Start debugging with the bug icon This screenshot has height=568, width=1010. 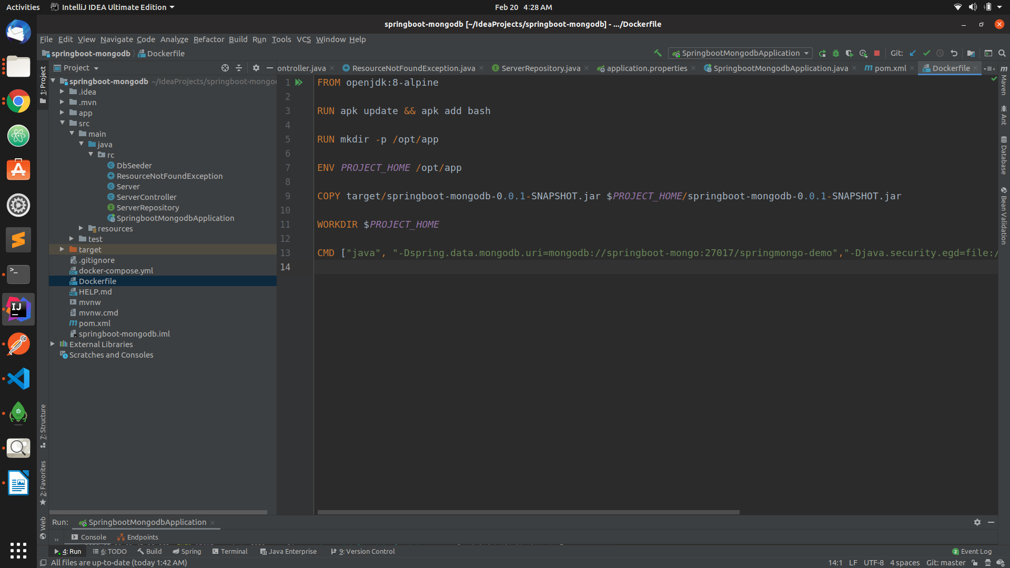[x=836, y=53]
